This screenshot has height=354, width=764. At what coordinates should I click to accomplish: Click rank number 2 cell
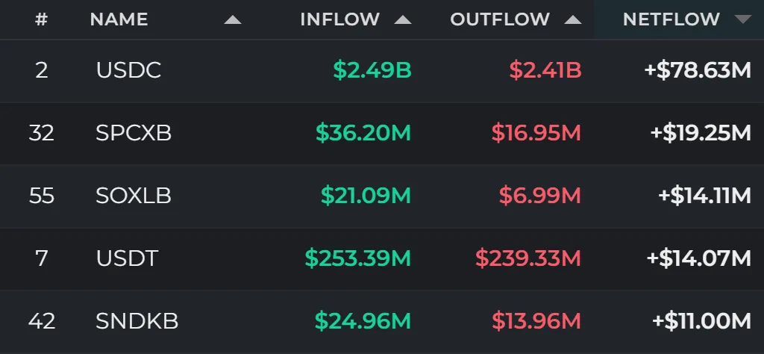tap(42, 71)
